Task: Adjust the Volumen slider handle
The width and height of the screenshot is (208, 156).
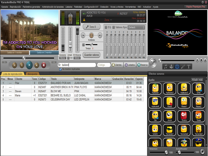Action: point(166,152)
